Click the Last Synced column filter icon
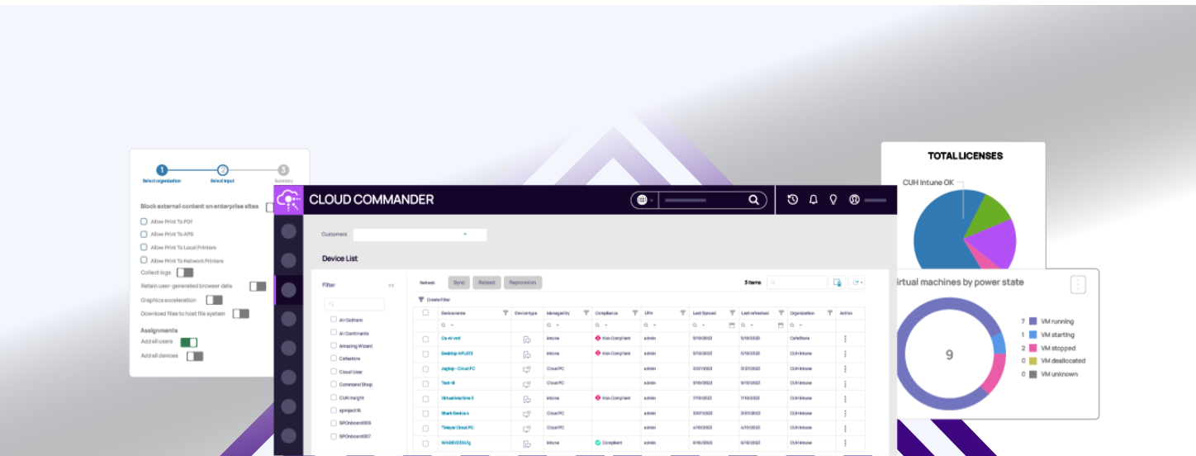The height and width of the screenshot is (456, 1196). point(733,313)
